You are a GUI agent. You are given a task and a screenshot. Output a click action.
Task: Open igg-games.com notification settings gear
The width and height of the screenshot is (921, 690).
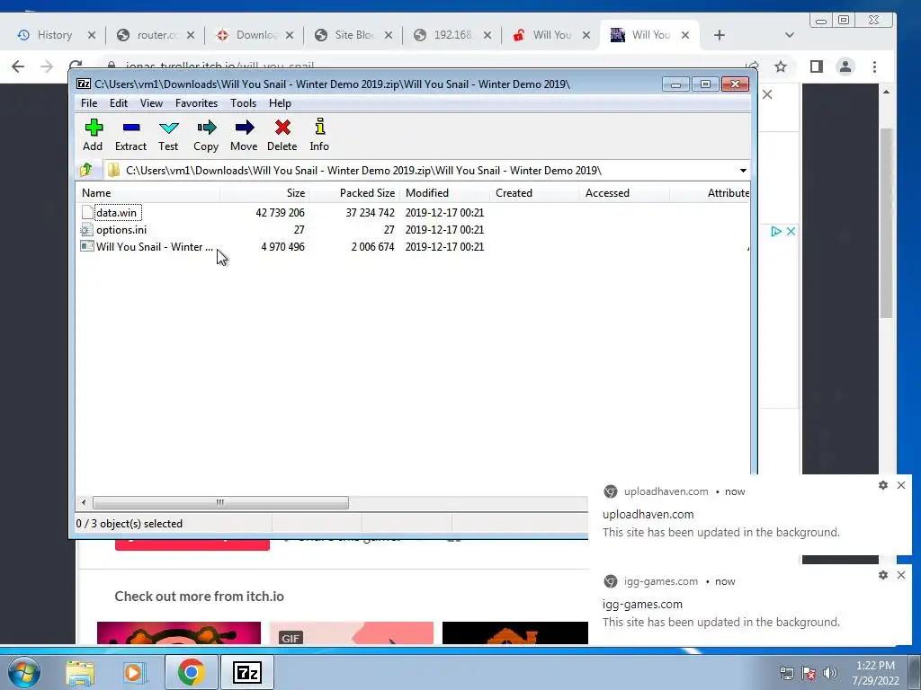883,575
